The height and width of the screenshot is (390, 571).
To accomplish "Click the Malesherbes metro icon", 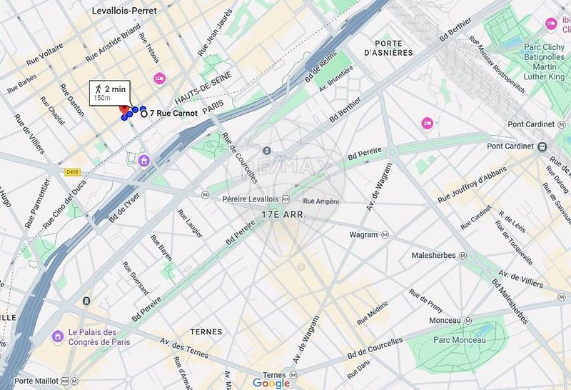I will click(x=463, y=256).
